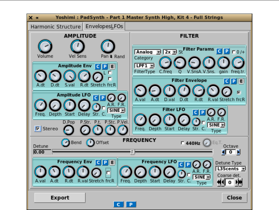Click Amplitude Env S.val knob
Viewport: 279px width, 210px height.
70,76
